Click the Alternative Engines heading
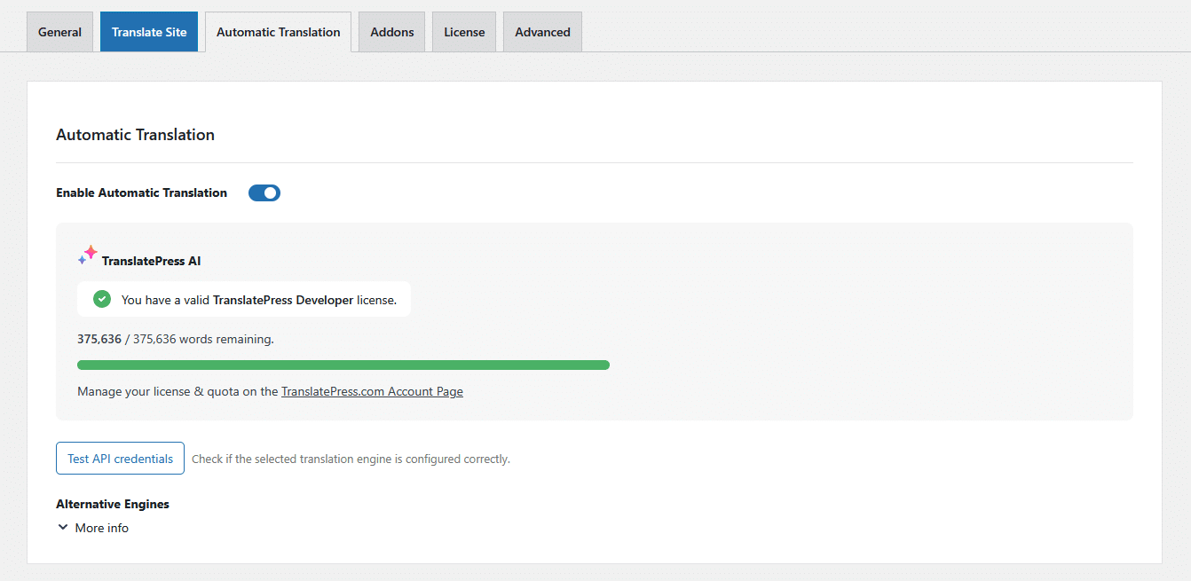This screenshot has width=1191, height=581. point(113,504)
